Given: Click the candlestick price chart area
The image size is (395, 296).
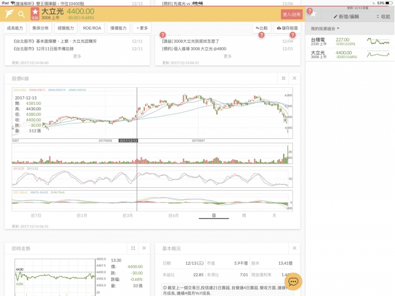Looking at the screenshot, I should click(x=152, y=113).
